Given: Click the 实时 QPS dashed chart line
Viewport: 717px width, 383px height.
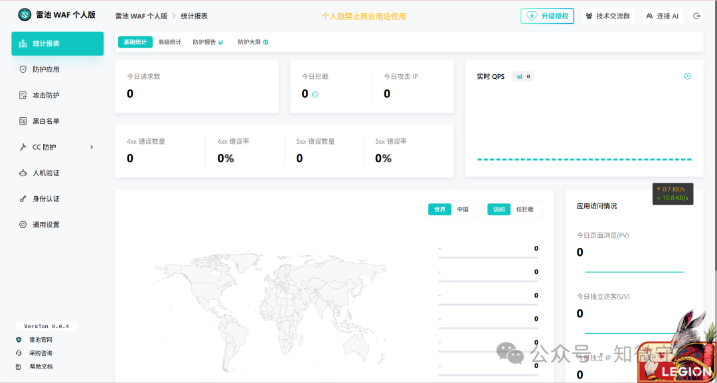Looking at the screenshot, I should click(584, 159).
